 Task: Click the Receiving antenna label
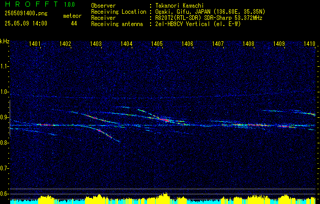117,24
